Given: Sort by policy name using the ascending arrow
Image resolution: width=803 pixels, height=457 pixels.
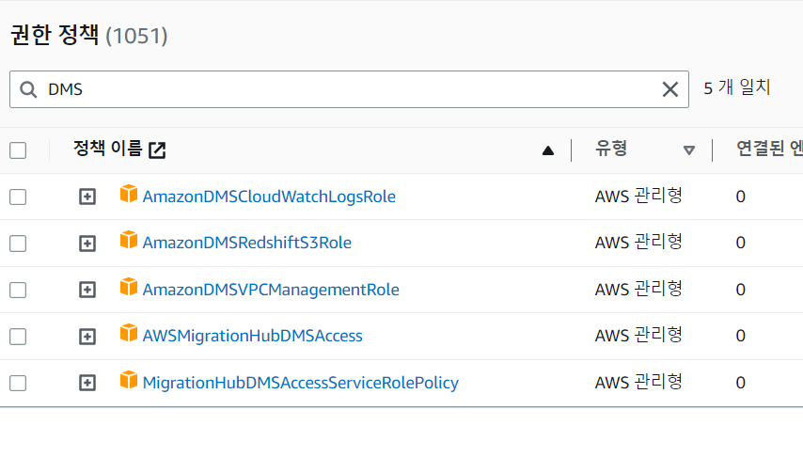Looking at the screenshot, I should [x=548, y=150].
